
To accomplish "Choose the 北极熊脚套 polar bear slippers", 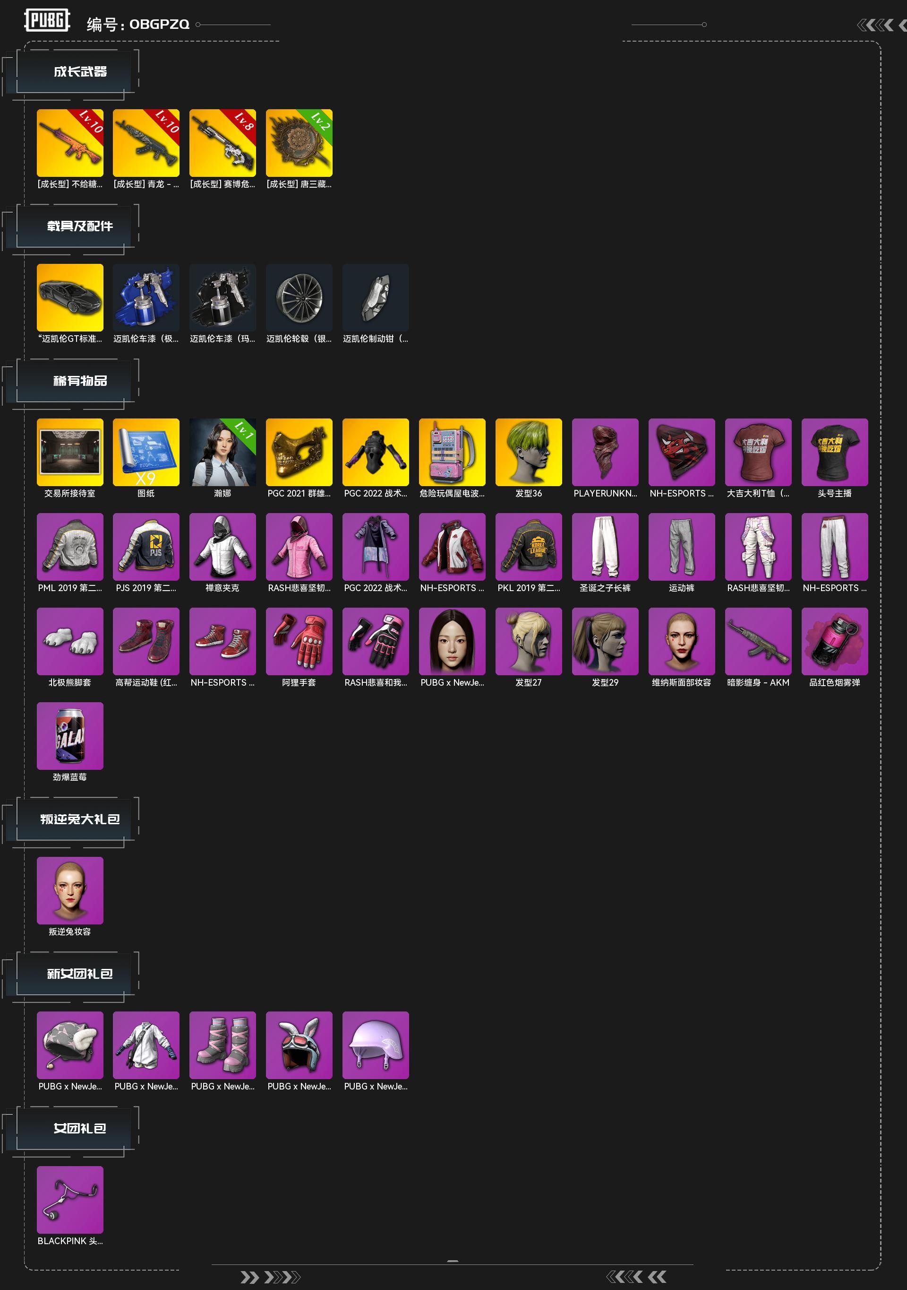I will [x=70, y=641].
